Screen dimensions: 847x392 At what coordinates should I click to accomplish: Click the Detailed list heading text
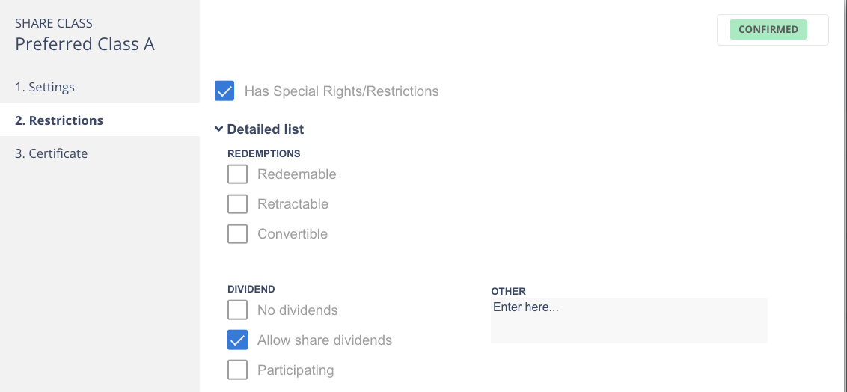click(266, 129)
